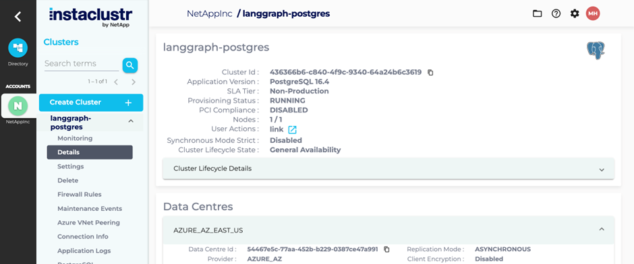Copy the Cluster Id to clipboard
This screenshot has width=634, height=264.
pyautogui.click(x=430, y=73)
